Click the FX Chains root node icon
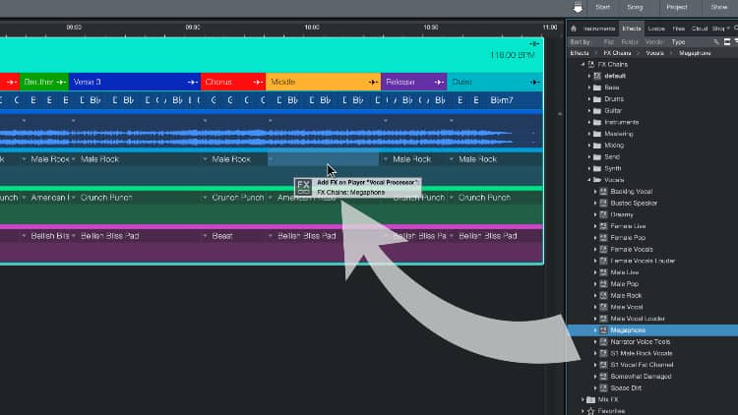Image resolution: width=738 pixels, height=415 pixels. [x=591, y=65]
